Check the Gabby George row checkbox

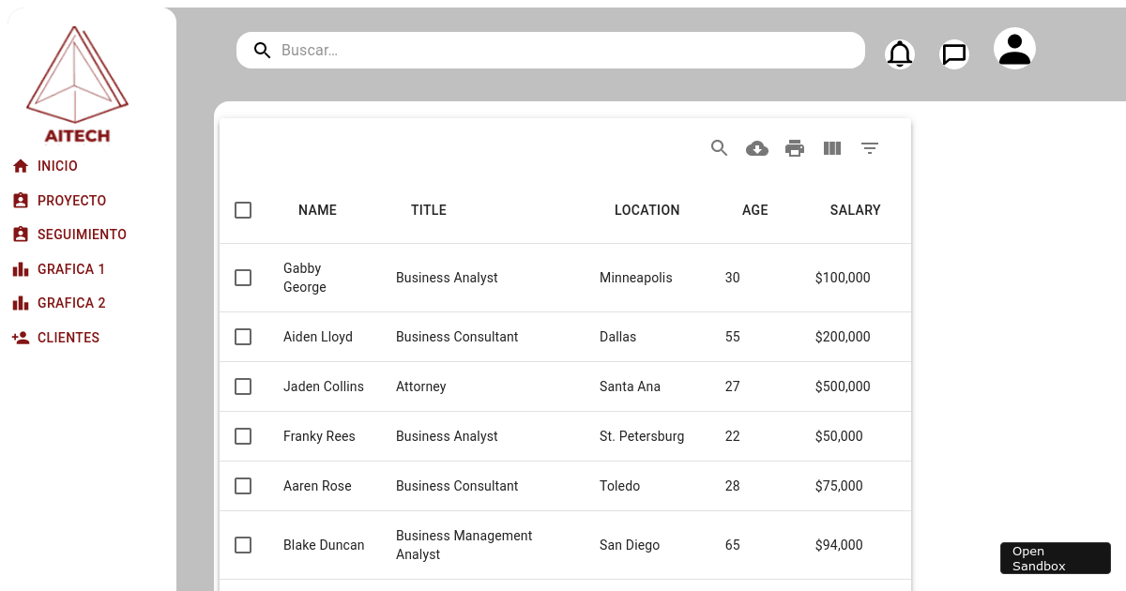pyautogui.click(x=243, y=278)
